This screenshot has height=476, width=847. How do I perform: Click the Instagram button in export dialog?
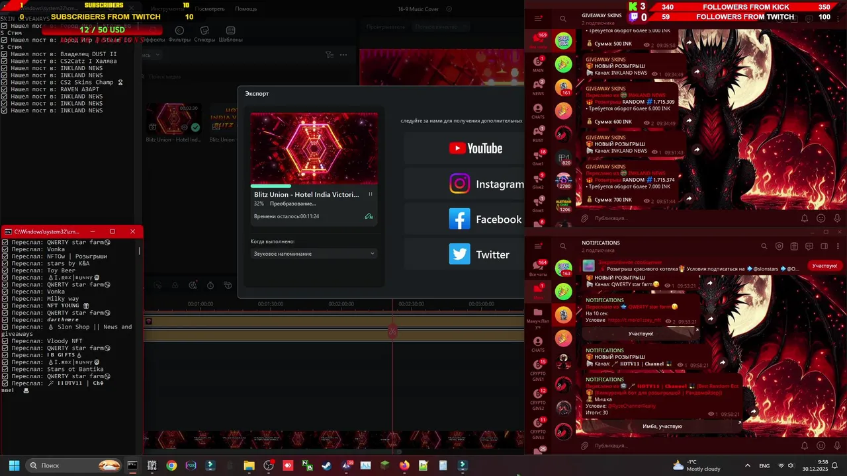point(464,184)
